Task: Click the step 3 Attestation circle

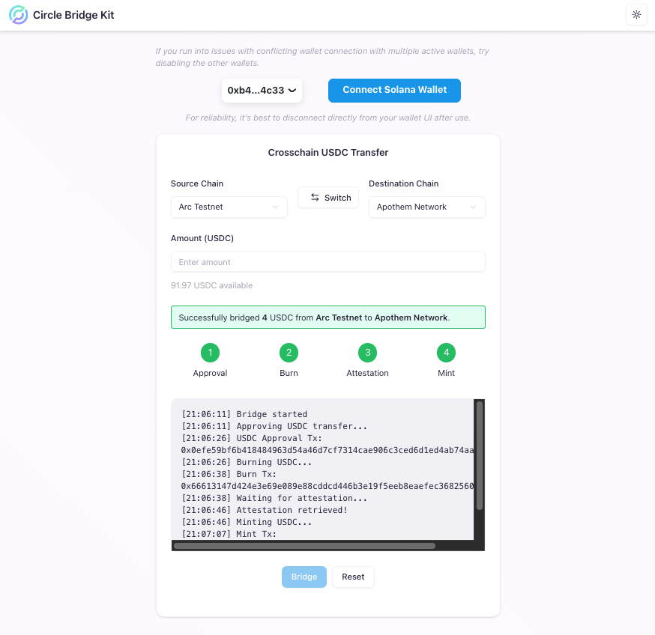Action: coord(368,353)
